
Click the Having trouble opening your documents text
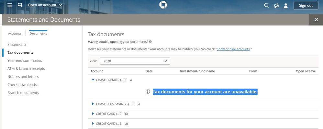(118, 42)
